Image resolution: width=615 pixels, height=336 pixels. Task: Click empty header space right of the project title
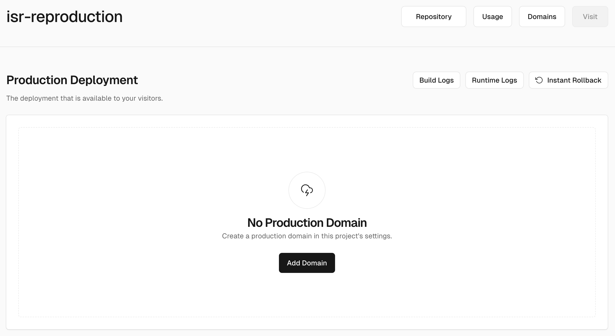251,17
